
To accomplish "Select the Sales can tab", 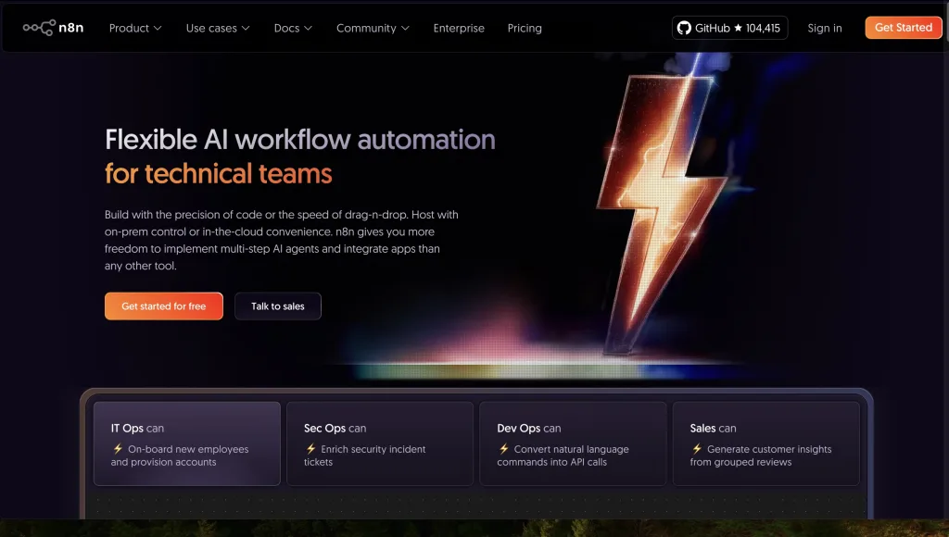I will click(766, 443).
